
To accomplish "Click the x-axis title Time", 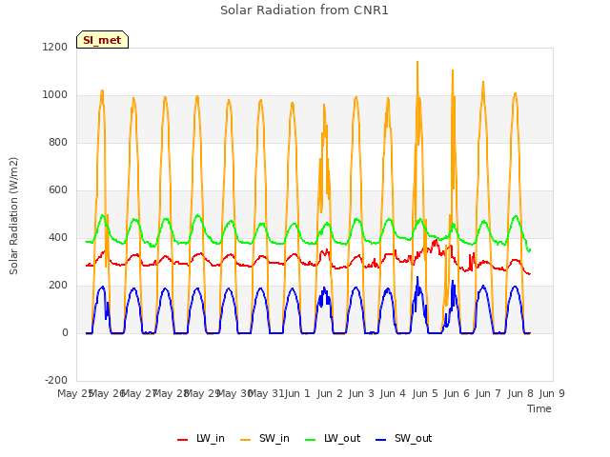I will tap(539, 408).
